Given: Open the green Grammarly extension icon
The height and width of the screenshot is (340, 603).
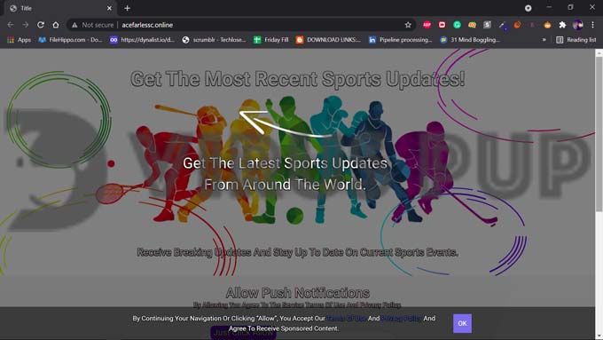Looking at the screenshot, I should 457,25.
